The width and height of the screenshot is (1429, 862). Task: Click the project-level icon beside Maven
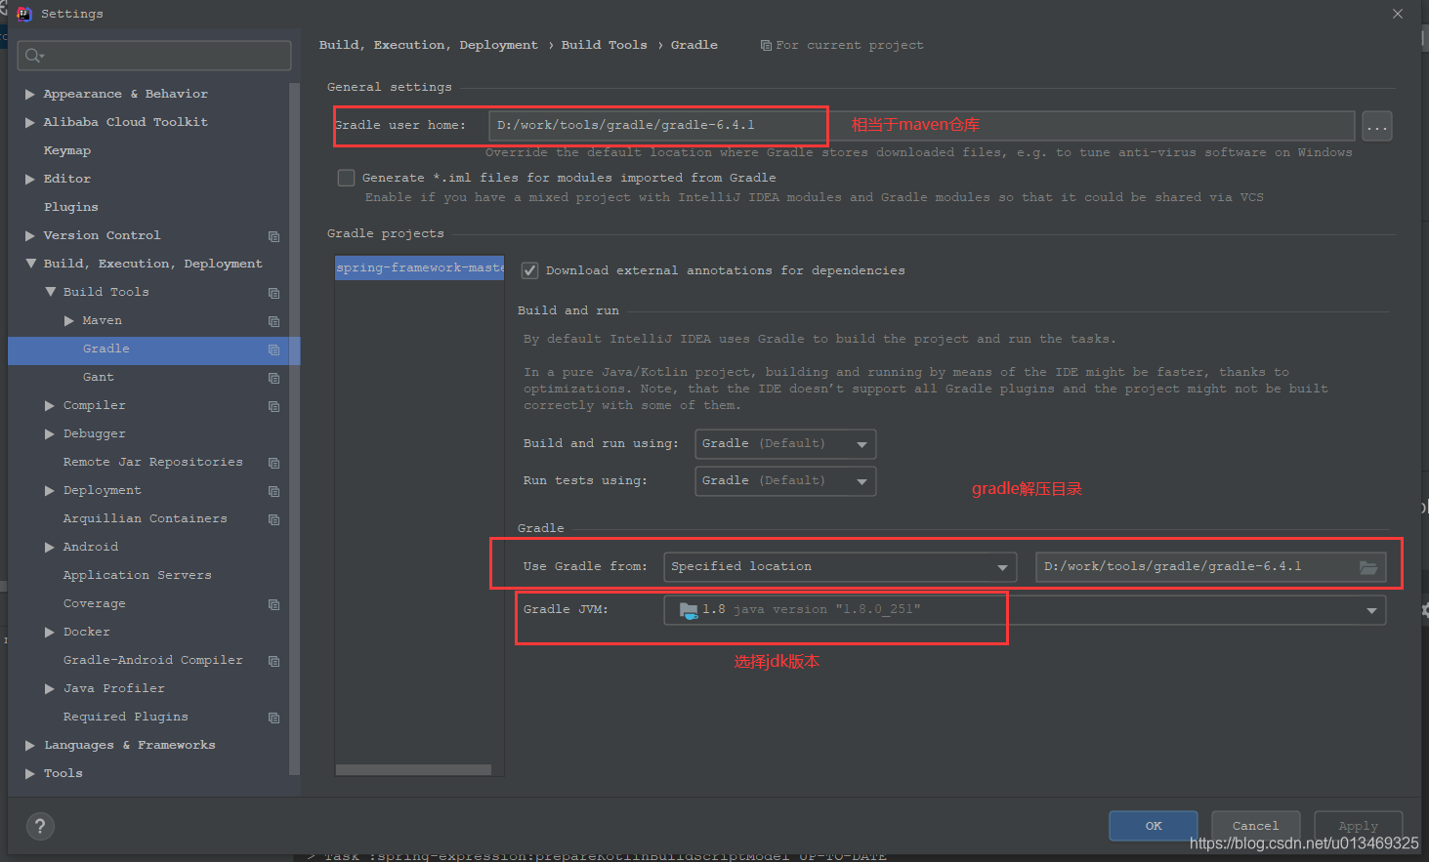[x=273, y=321]
